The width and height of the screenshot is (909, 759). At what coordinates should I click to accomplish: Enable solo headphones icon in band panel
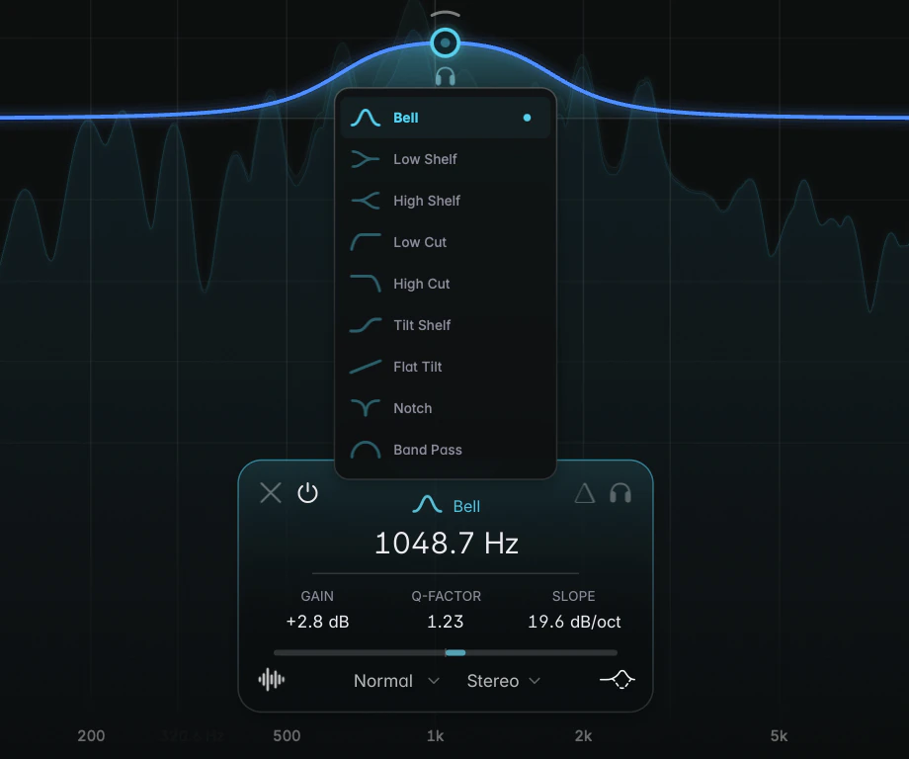coord(620,493)
